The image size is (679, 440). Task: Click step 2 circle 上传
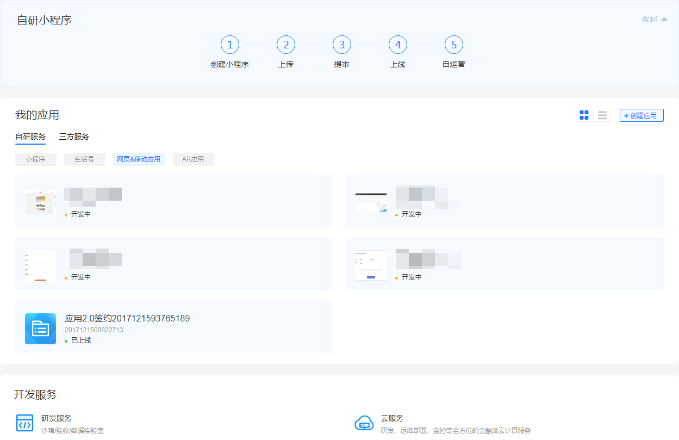286,45
